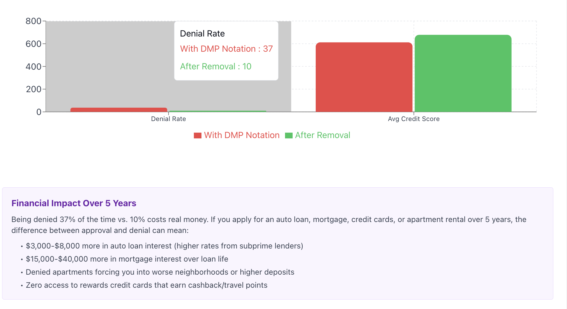Click the auto loan interest bullet point

pos(164,246)
